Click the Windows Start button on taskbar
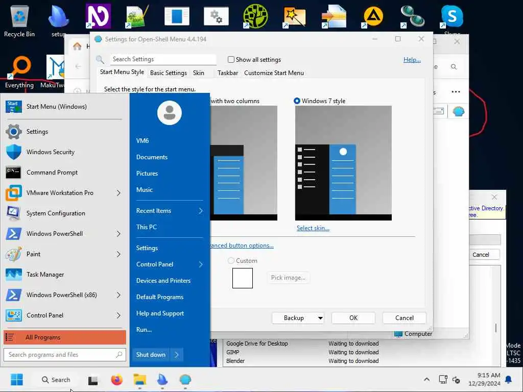The image size is (523, 392). pos(17,380)
